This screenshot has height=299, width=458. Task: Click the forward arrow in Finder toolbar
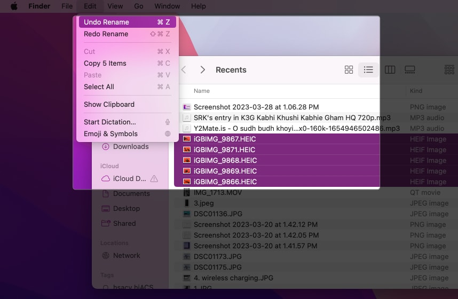202,70
